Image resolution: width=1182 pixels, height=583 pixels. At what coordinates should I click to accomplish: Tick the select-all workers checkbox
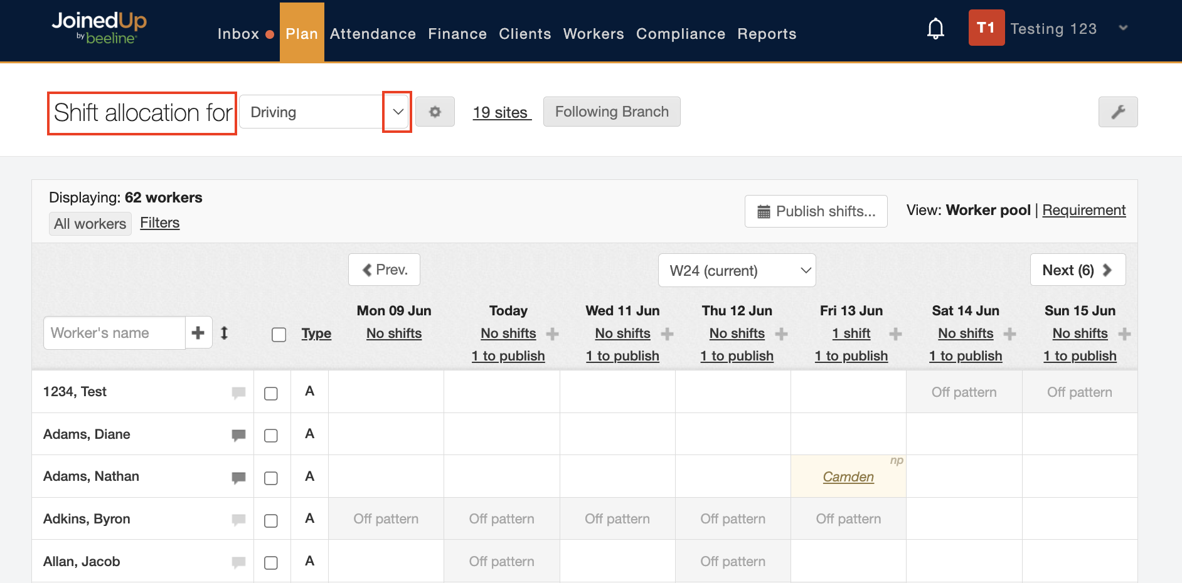279,335
